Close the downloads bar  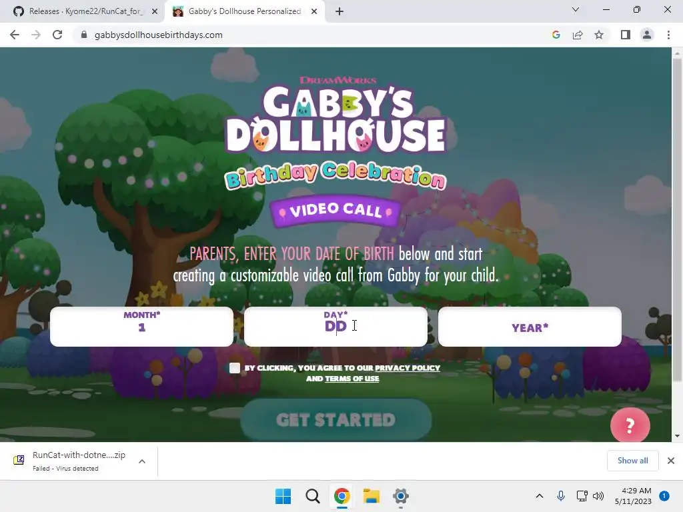(x=671, y=461)
